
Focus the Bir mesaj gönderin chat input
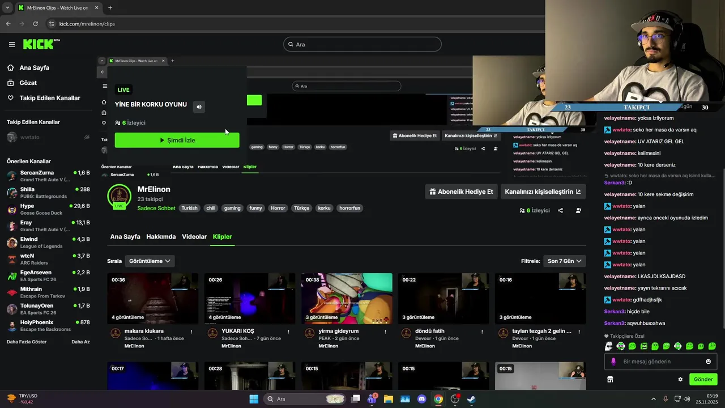coord(660,362)
